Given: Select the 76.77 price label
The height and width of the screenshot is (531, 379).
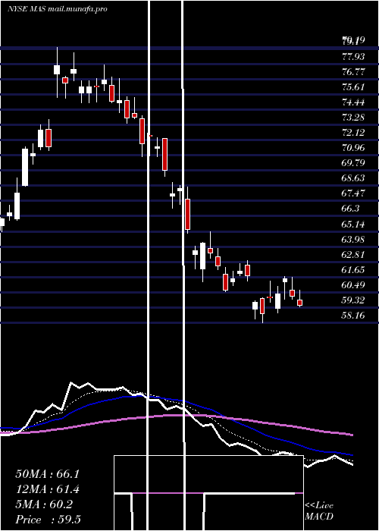Looking at the screenshot, I should click(x=353, y=72).
